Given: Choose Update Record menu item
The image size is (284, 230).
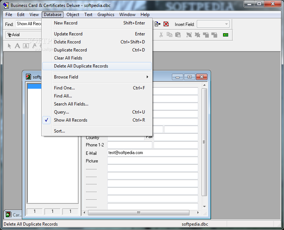Looking at the screenshot, I should (x=97, y=34).
